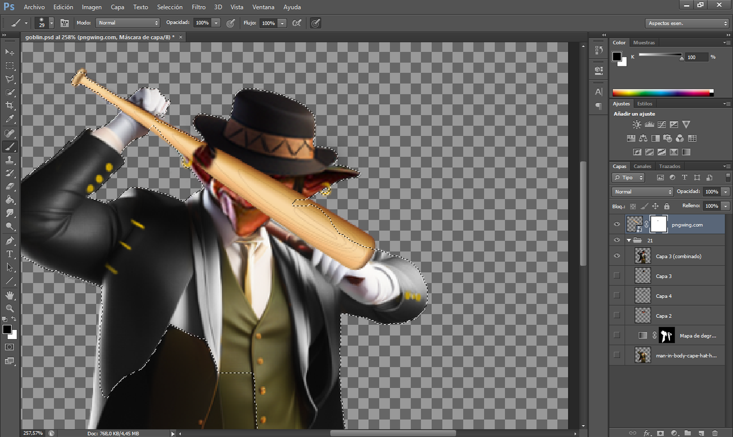The image size is (733, 437).
Task: Open the Opacidad dropdown in options bar
Action: (216, 23)
